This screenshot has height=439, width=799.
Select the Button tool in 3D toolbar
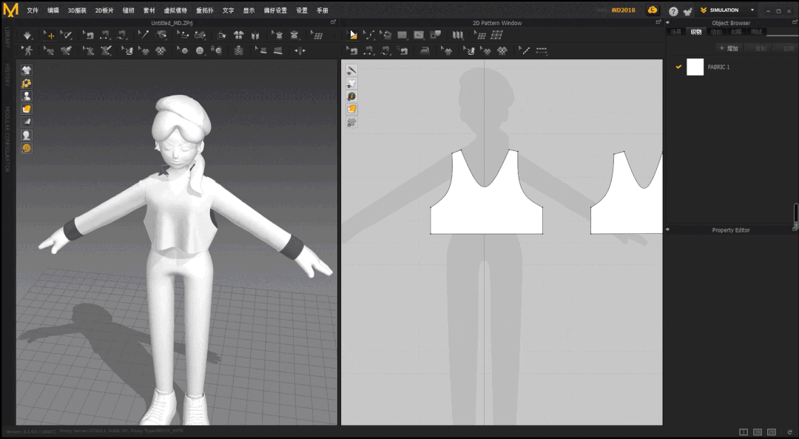click(x=200, y=50)
